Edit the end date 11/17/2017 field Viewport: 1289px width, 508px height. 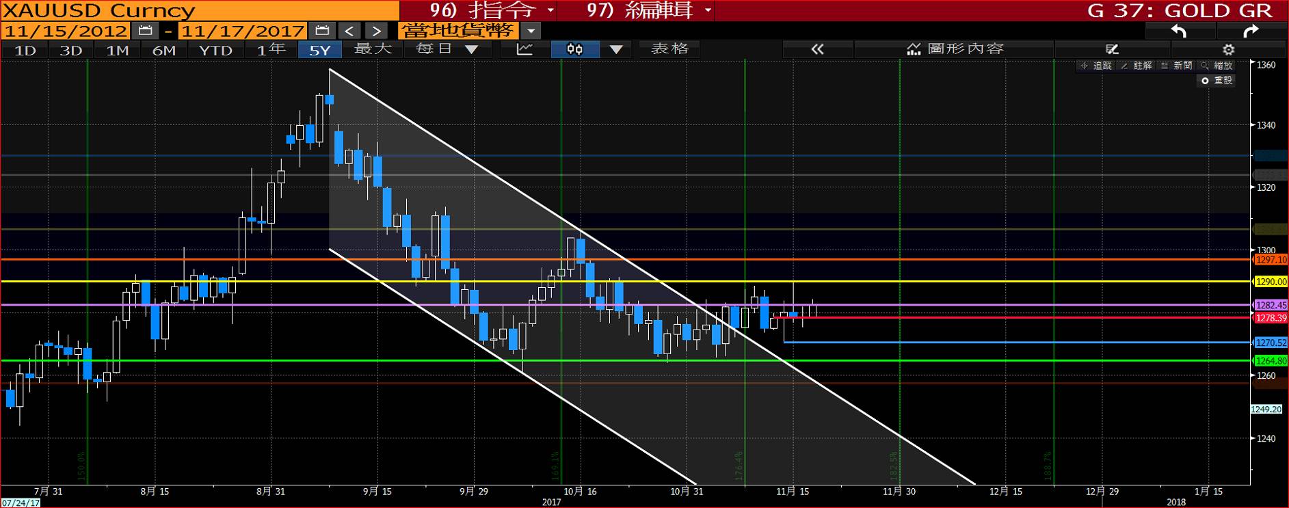[243, 31]
